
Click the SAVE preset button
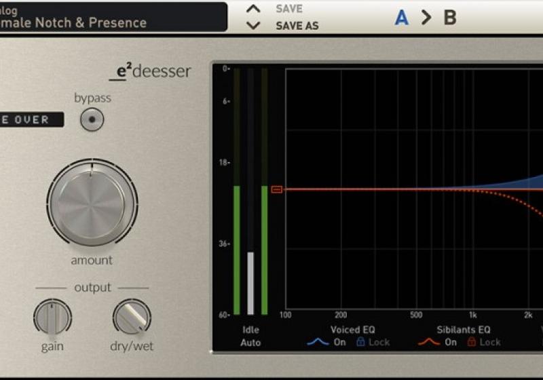(x=289, y=9)
